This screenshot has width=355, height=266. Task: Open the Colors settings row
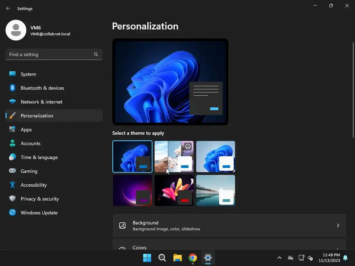tap(230, 244)
